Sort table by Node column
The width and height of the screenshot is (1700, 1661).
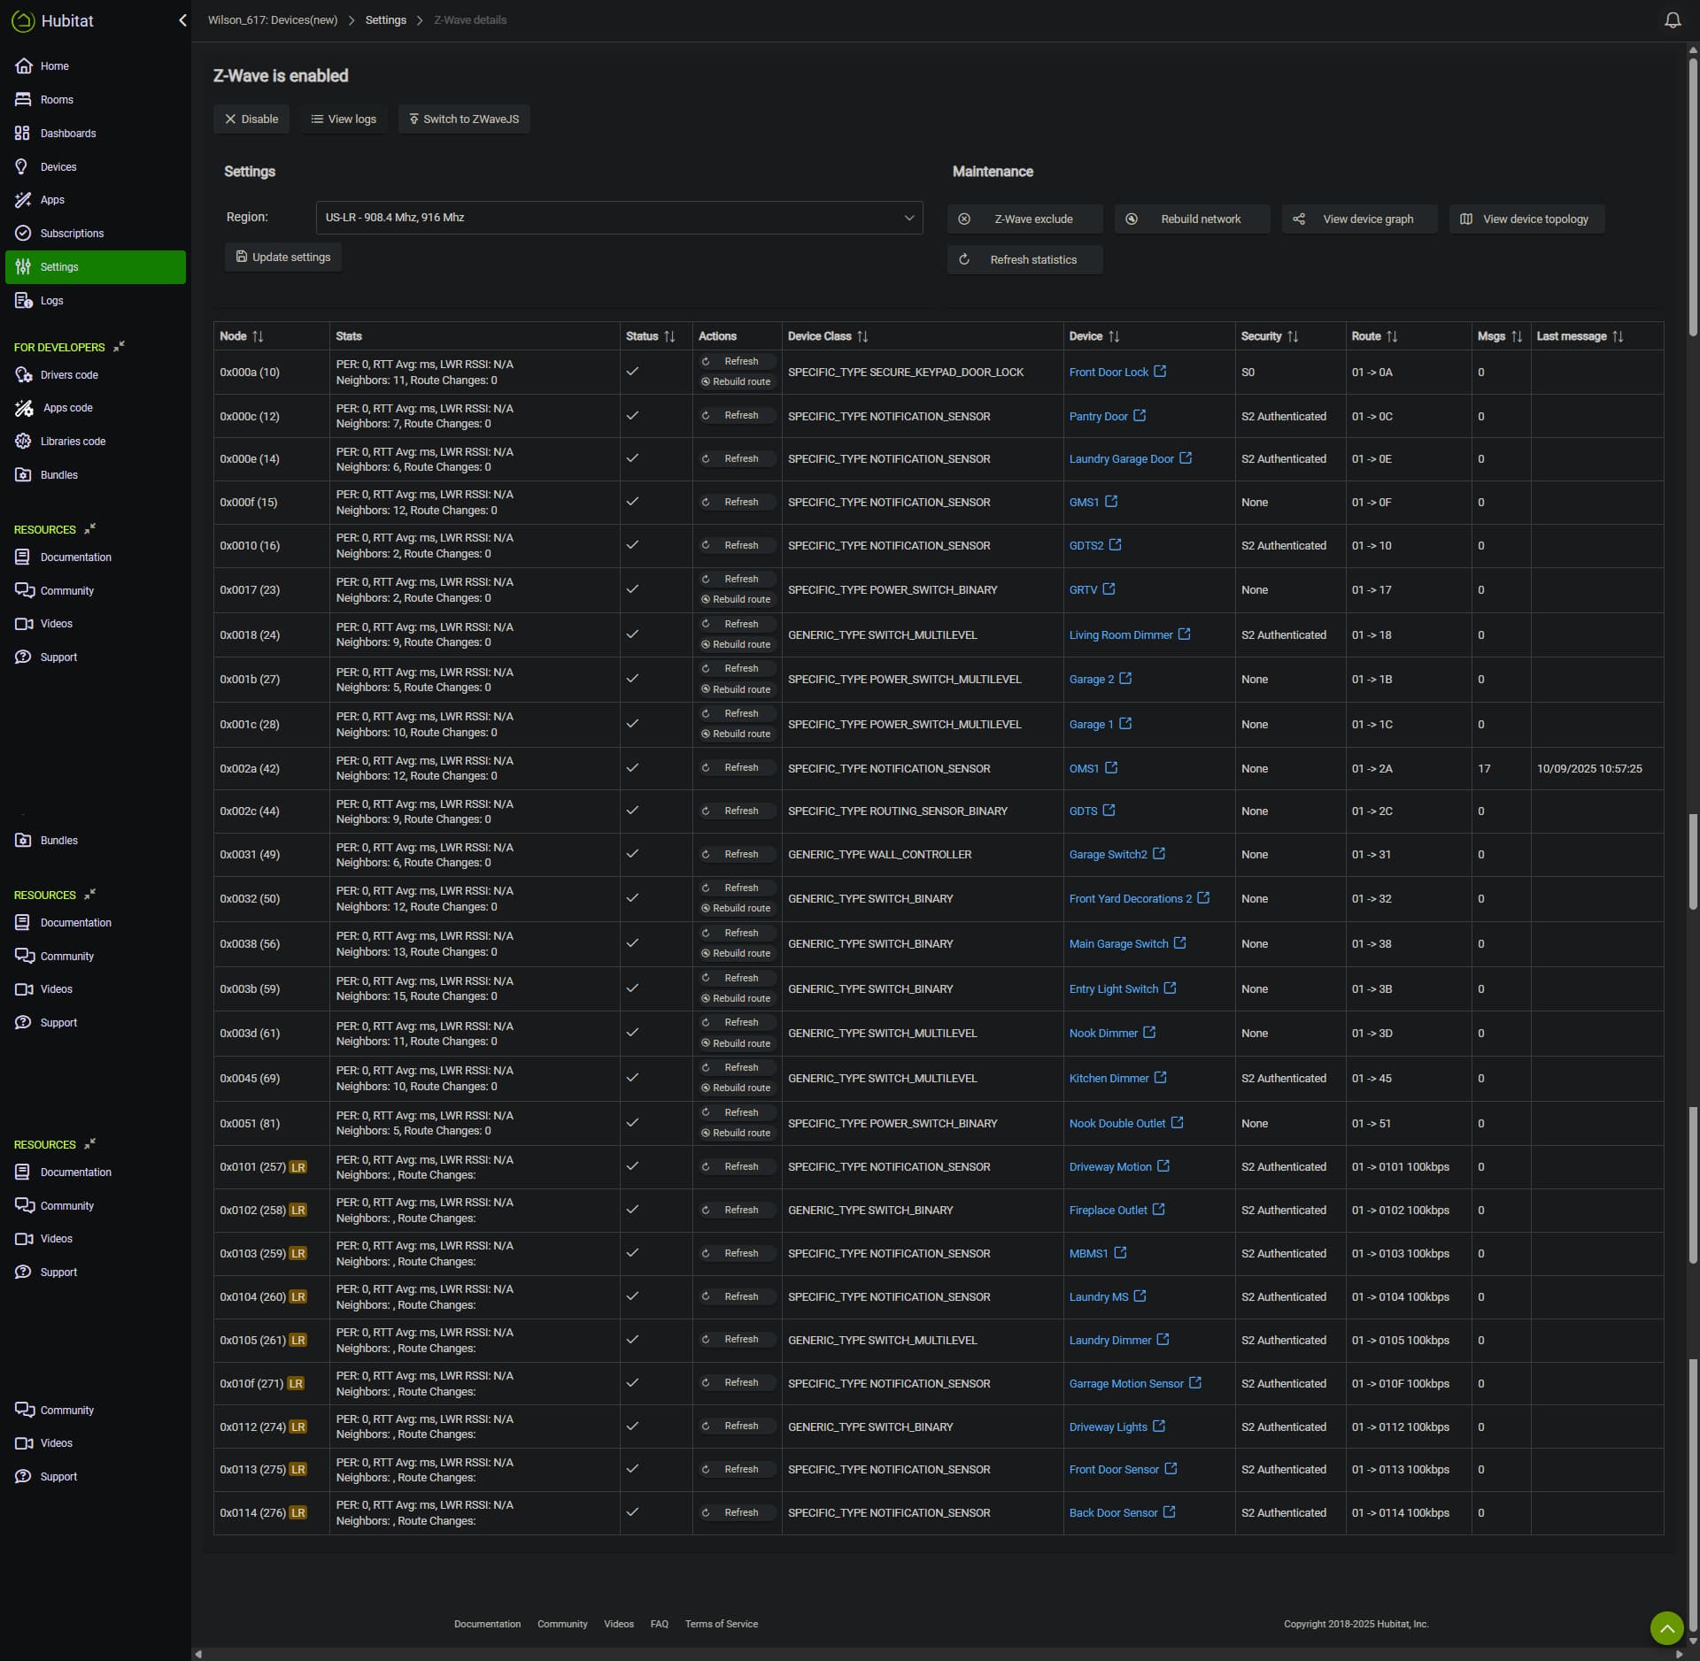[x=258, y=336]
